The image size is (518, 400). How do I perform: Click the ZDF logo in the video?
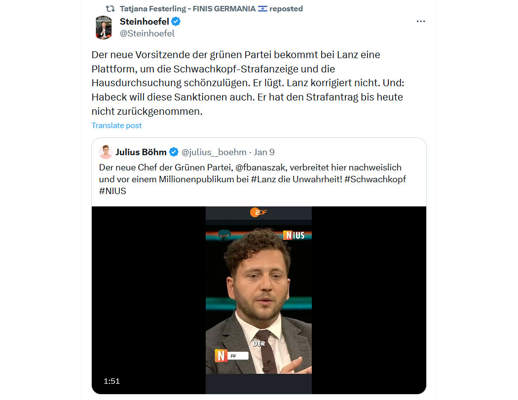(259, 212)
